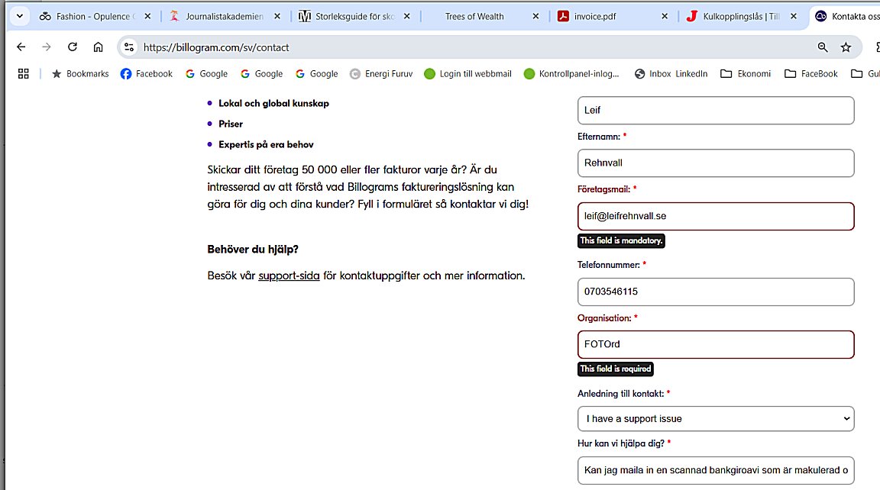Image resolution: width=880 pixels, height=490 pixels.
Task: Open the browser home page
Action: tap(99, 47)
